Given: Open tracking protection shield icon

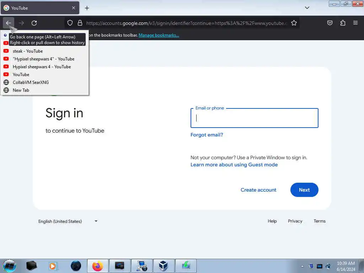Looking at the screenshot, I should coord(70,23).
